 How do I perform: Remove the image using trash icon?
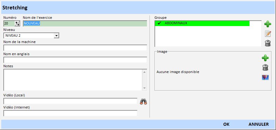click(x=265, y=68)
